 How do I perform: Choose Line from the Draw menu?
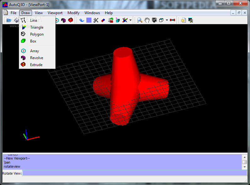pyautogui.click(x=37, y=20)
